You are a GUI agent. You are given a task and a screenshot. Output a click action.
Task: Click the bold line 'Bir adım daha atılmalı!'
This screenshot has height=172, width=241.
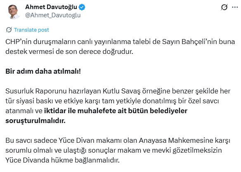(43, 71)
